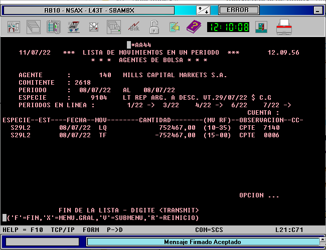Click the input cursor before ('F'=FIN
This screenshot has width=326, height=250.
[5, 218]
